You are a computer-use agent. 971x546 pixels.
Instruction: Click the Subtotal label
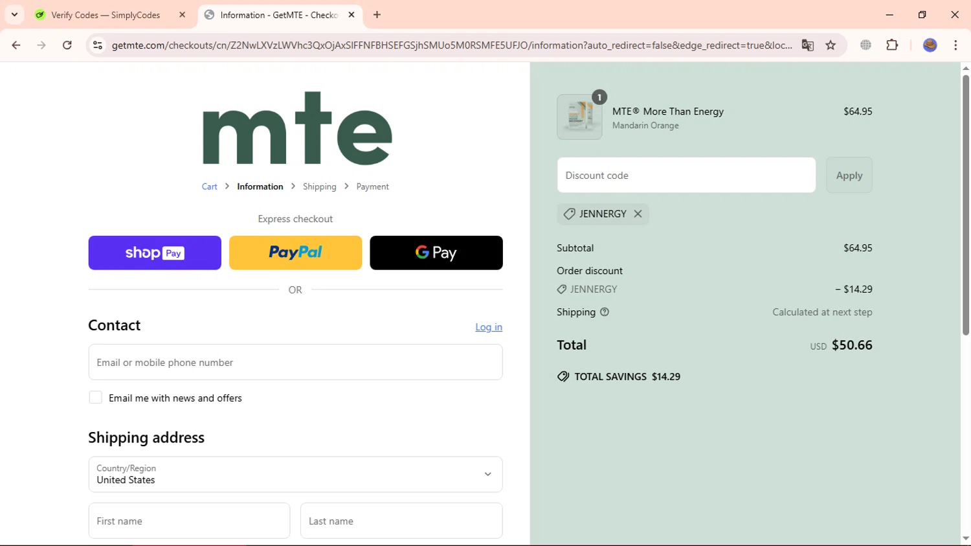[575, 248]
